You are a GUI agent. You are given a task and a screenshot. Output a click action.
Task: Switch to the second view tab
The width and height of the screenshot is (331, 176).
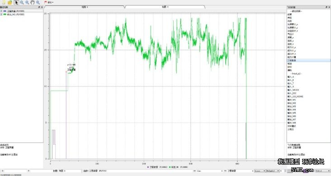(165, 7)
